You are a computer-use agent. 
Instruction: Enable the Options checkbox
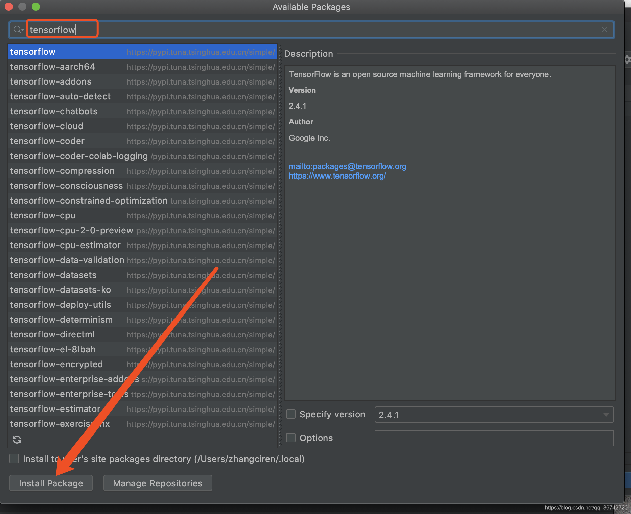pos(291,438)
